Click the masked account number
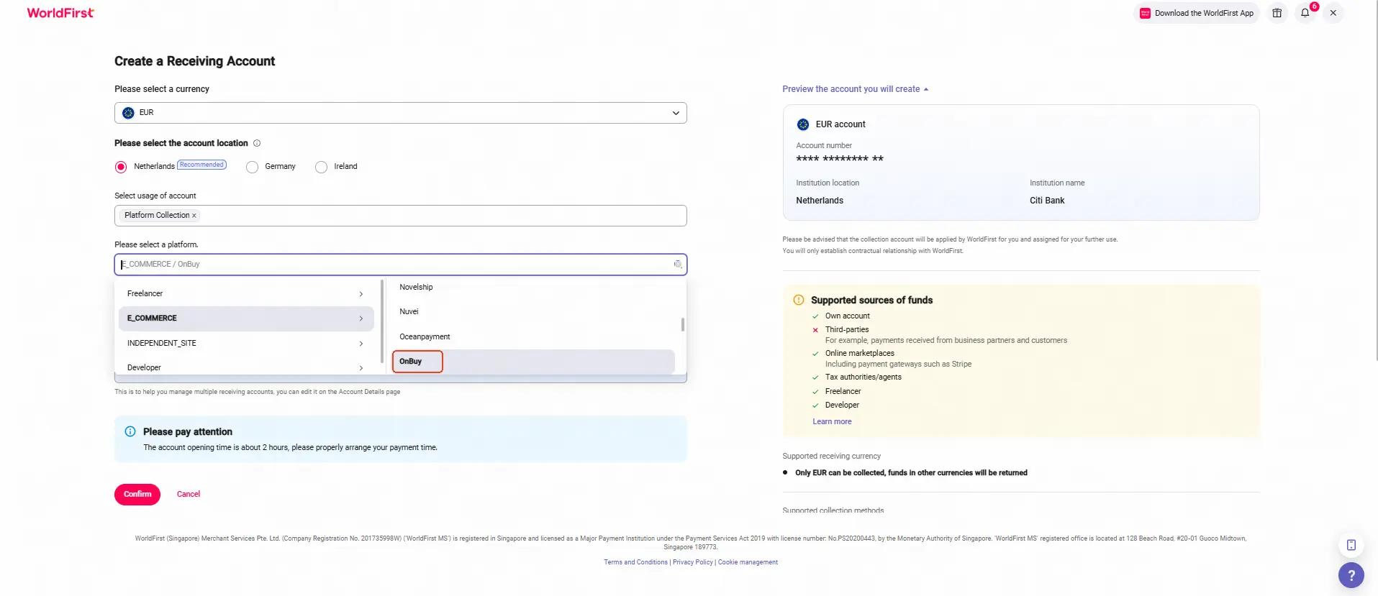This screenshot has height=596, width=1378. (x=840, y=159)
